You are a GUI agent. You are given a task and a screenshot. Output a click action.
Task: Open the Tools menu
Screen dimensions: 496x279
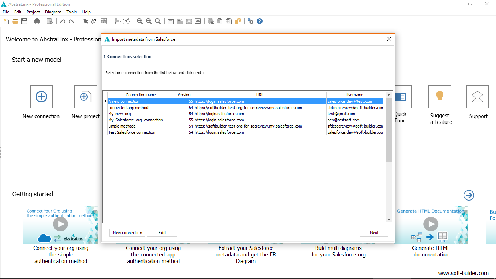point(71,12)
